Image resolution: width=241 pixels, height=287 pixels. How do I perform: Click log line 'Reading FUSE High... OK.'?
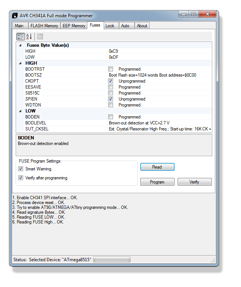point(38,222)
